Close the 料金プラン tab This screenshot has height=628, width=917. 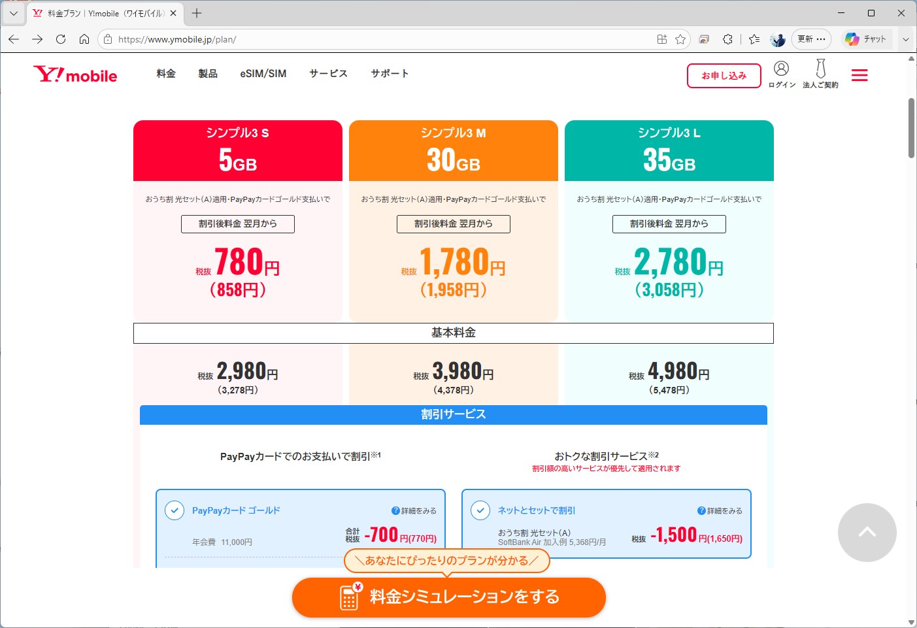[x=173, y=13]
